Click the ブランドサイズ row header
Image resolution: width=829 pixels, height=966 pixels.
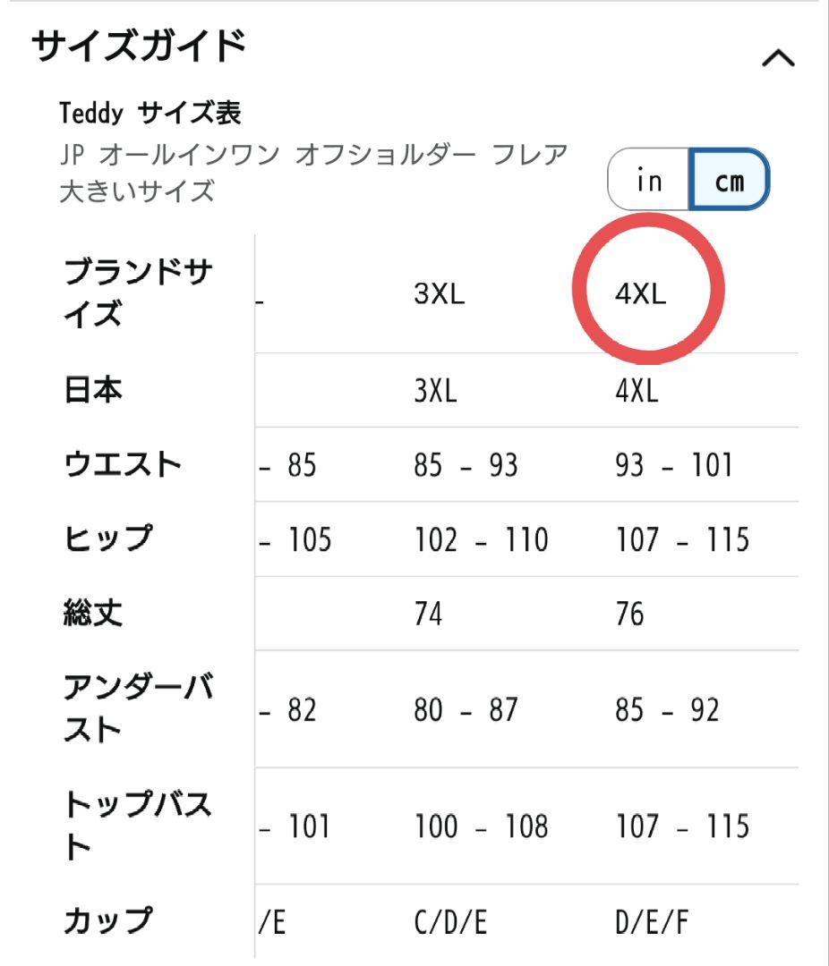[x=139, y=292]
